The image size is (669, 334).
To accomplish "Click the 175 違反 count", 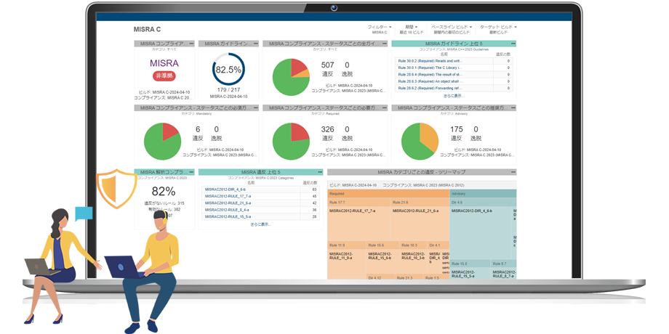I will (x=457, y=129).
